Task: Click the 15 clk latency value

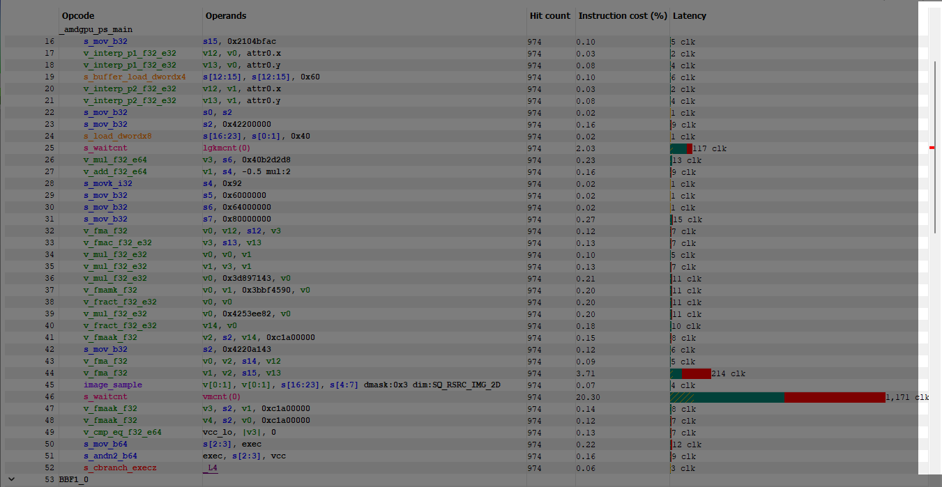Action: pyautogui.click(x=688, y=219)
